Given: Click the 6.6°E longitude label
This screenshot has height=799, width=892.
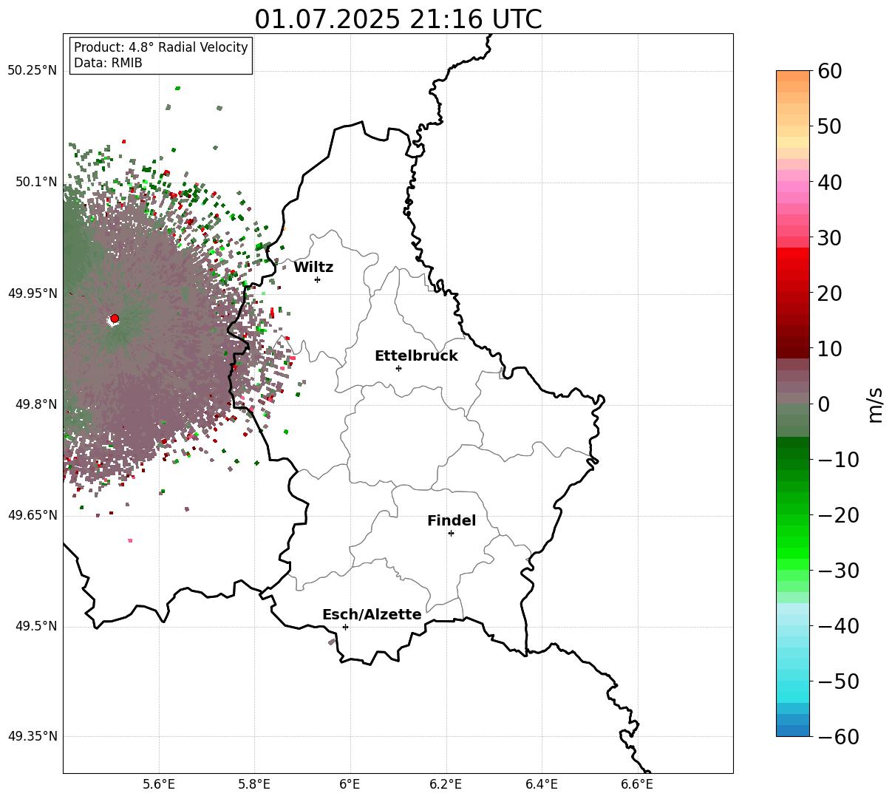Looking at the screenshot, I should coord(638,783).
